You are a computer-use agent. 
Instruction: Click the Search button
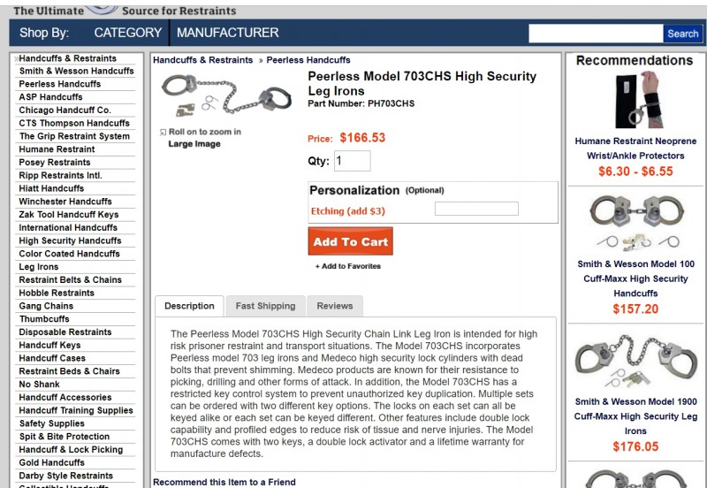pos(682,34)
